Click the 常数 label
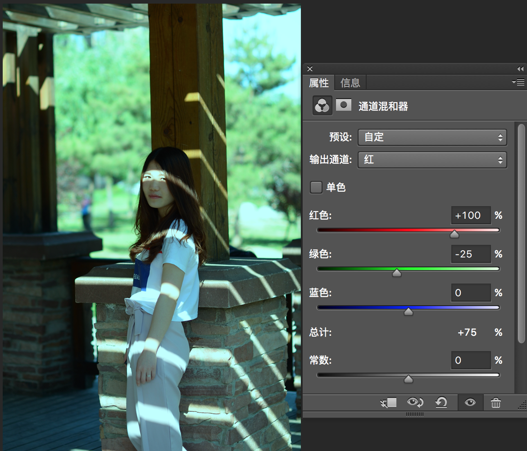The image size is (527, 451). click(x=320, y=360)
